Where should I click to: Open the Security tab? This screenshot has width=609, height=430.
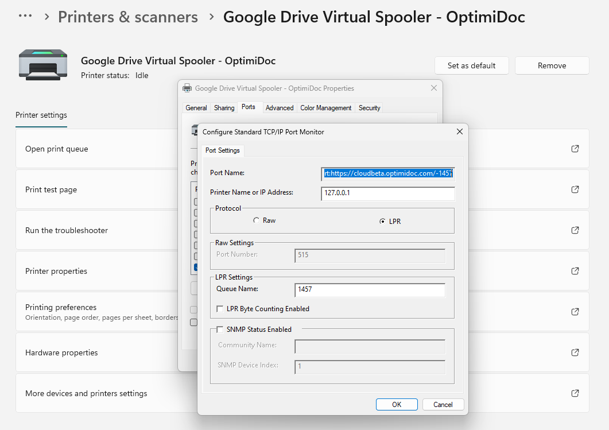370,108
